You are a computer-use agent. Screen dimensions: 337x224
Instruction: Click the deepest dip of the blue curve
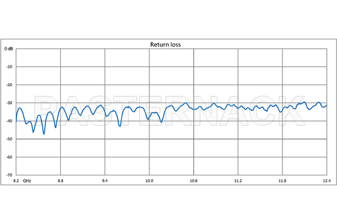[44, 134]
